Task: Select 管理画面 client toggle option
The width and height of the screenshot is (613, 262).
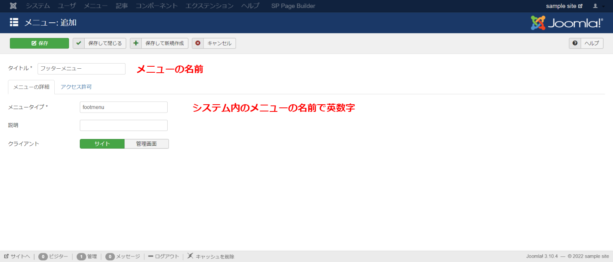Action: coord(146,144)
